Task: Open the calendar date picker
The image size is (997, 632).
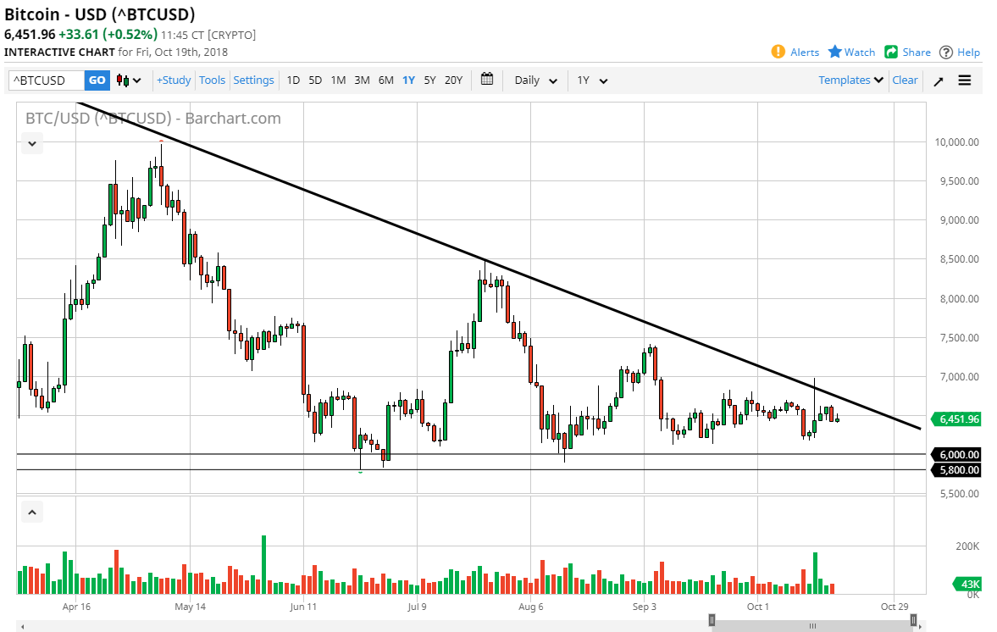Action: (486, 80)
